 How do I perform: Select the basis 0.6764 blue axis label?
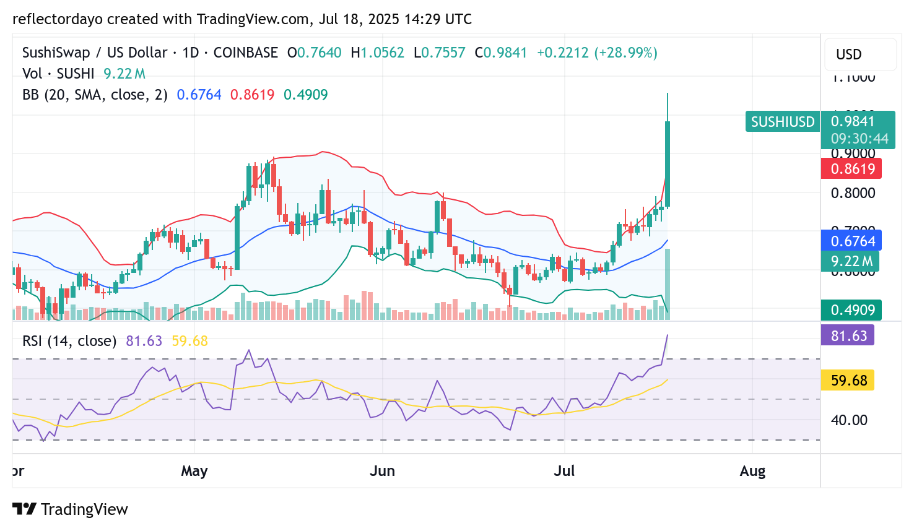[851, 241]
